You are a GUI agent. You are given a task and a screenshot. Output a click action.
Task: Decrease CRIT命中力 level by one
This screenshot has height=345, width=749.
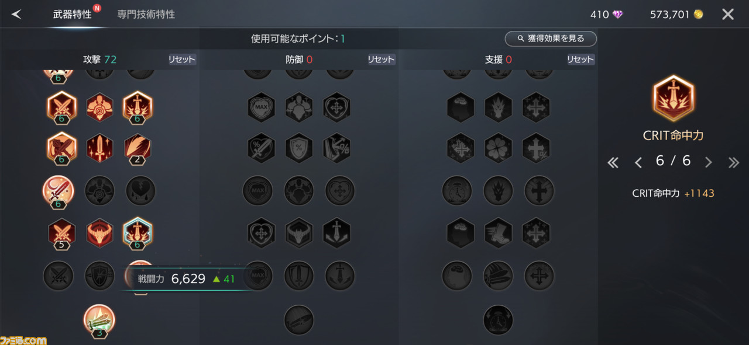(x=638, y=163)
